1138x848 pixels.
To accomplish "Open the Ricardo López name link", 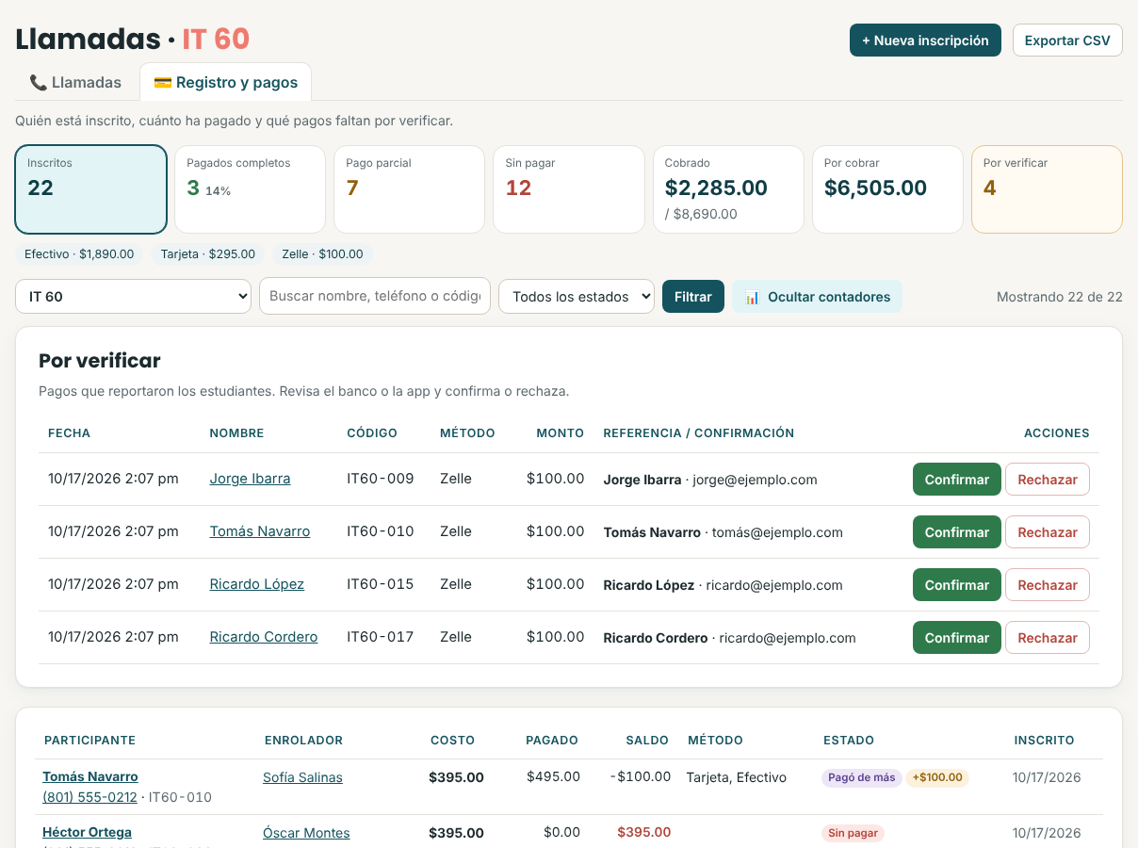I will [x=257, y=584].
